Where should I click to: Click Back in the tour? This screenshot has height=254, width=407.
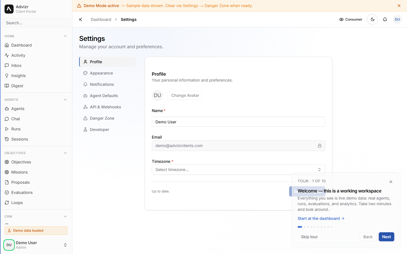point(368,237)
